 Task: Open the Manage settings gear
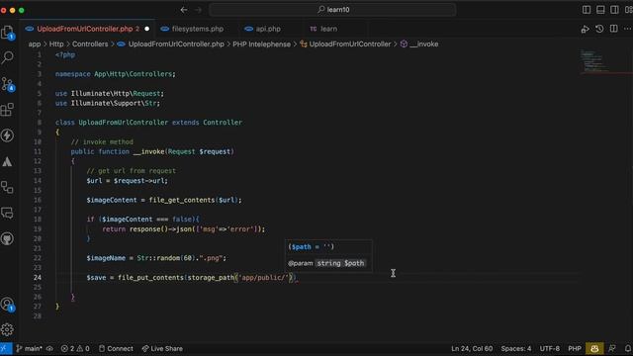point(8,329)
